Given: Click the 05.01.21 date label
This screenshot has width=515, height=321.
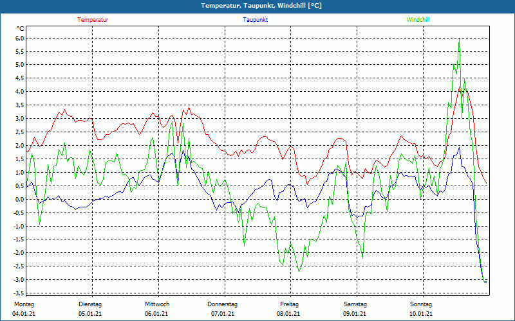Looking at the screenshot, I should [90, 314].
